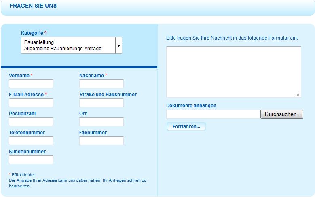Click the Dokumente anhängen file path field
315x197 pixels.
click(x=213, y=114)
